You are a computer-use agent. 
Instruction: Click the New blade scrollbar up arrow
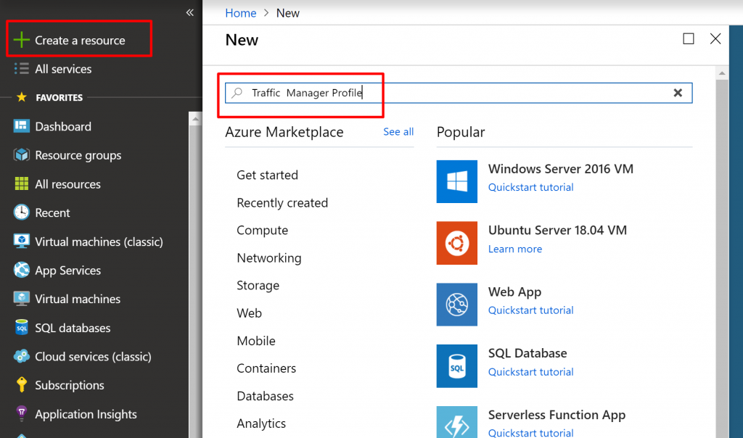pyautogui.click(x=722, y=73)
